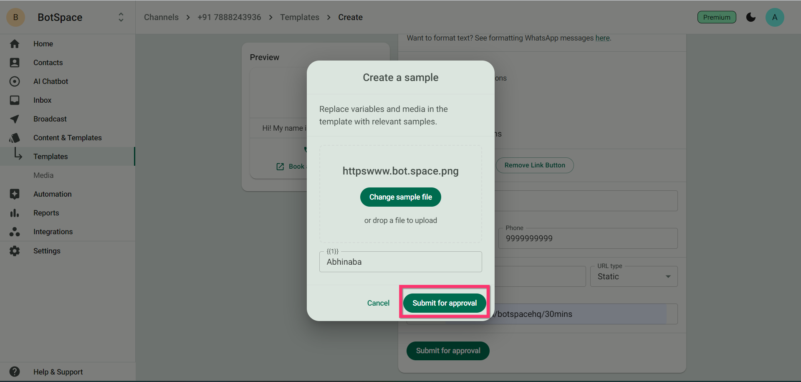The height and width of the screenshot is (382, 801).
Task: Open the formatting help 'here' link
Action: click(x=602, y=38)
